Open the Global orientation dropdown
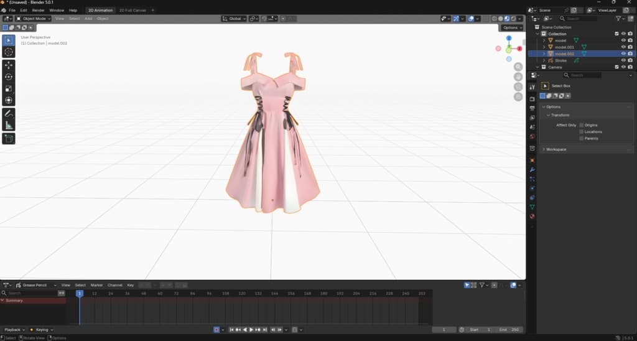637x341 pixels. (x=234, y=19)
